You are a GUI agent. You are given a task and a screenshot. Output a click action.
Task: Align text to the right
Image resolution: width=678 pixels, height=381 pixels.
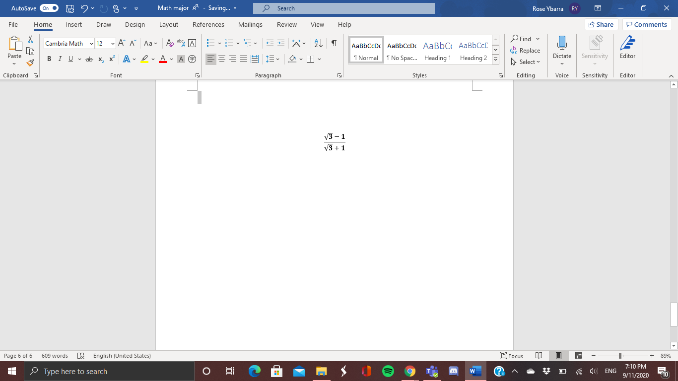click(x=233, y=59)
